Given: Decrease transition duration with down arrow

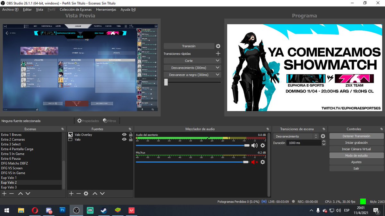Looking at the screenshot, I should 323,144.
